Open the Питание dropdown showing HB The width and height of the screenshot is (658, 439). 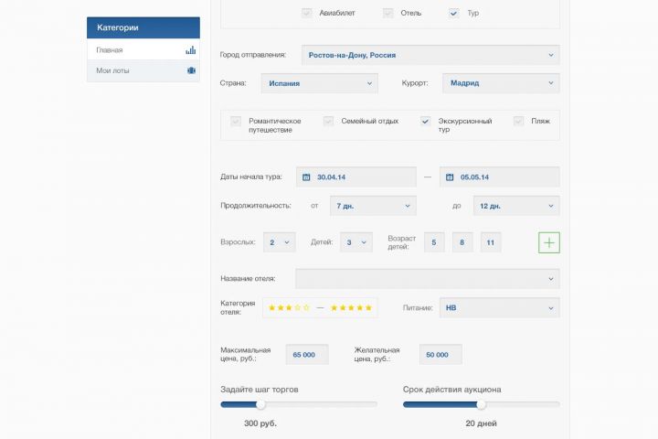coord(500,308)
